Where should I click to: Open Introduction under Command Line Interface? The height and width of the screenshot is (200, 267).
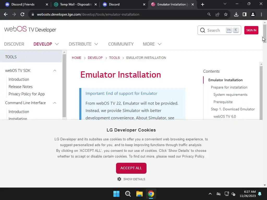coord(19,112)
